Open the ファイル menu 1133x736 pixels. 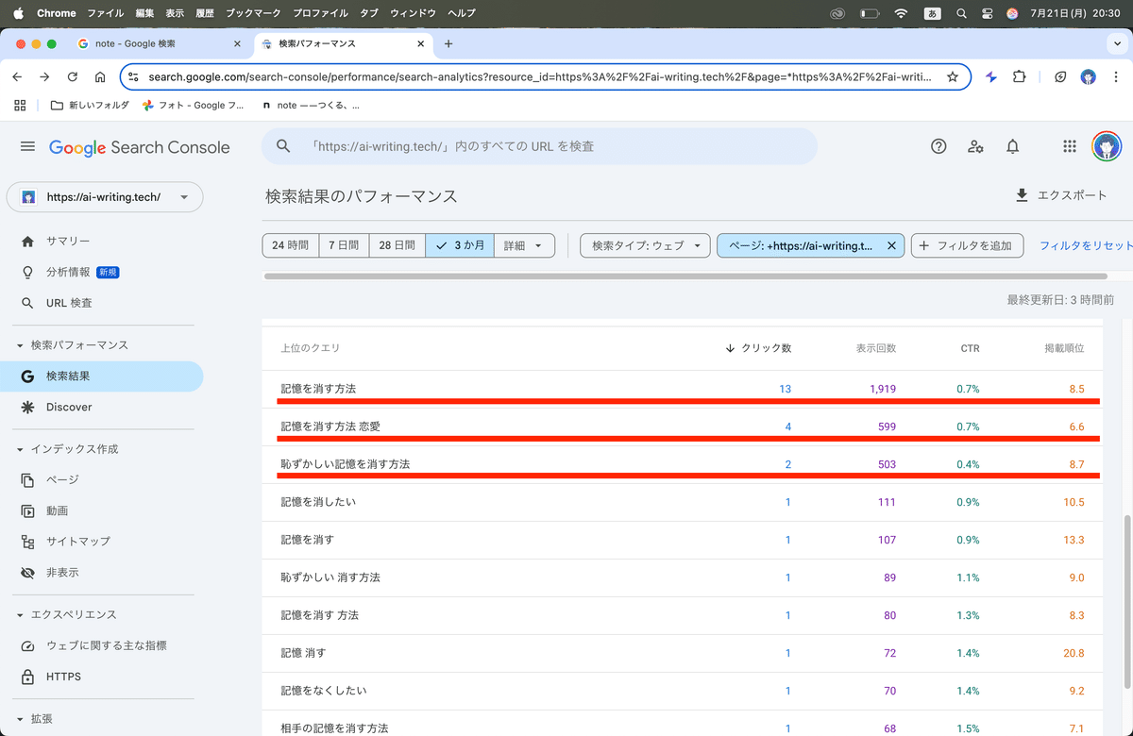105,13
